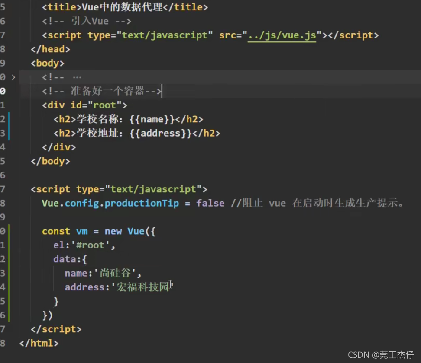The height and width of the screenshot is (363, 421).
Task: Click the name:'尚硅谷' property line
Action: click(x=103, y=273)
